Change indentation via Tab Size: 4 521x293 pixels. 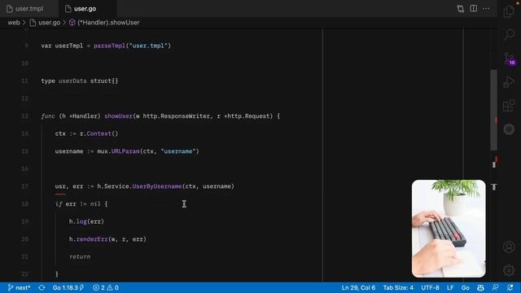(398, 287)
